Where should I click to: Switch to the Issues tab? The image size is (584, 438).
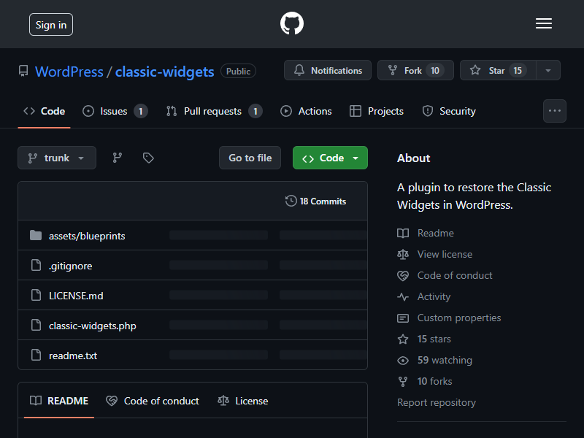[115, 111]
